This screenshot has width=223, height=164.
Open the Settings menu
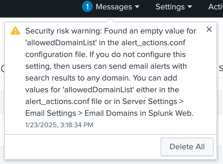(170, 7)
